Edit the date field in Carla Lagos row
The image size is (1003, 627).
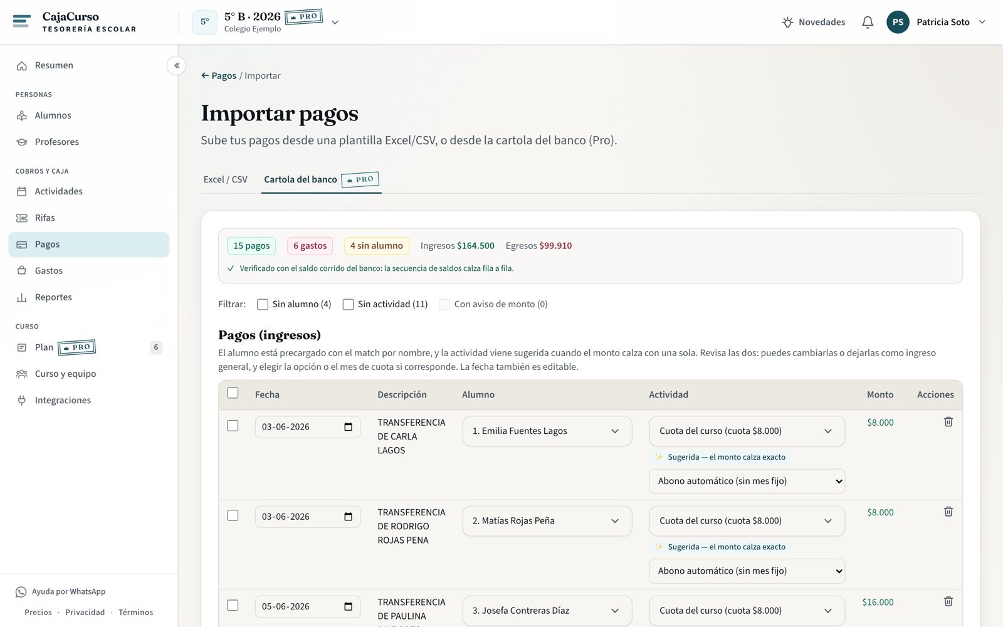point(308,427)
